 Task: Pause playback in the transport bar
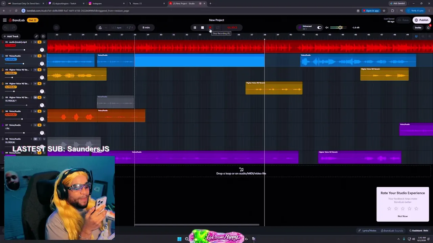tap(195, 28)
